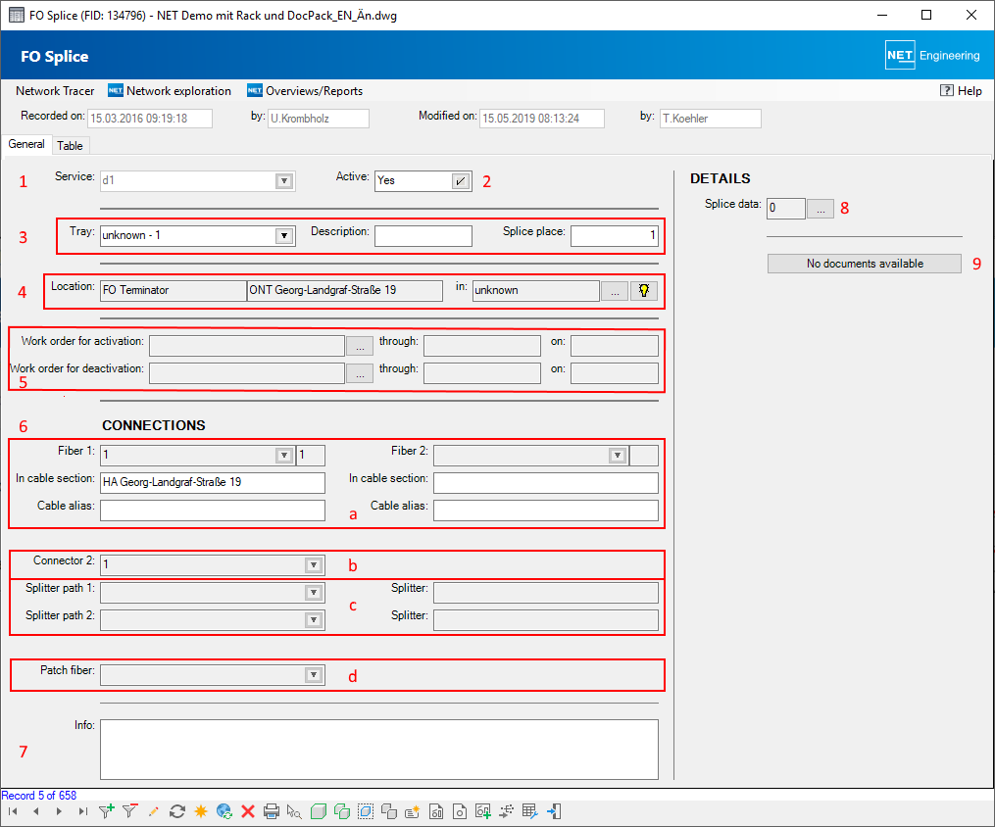Click the dashed selection box icon
The height and width of the screenshot is (827, 995).
point(366,811)
